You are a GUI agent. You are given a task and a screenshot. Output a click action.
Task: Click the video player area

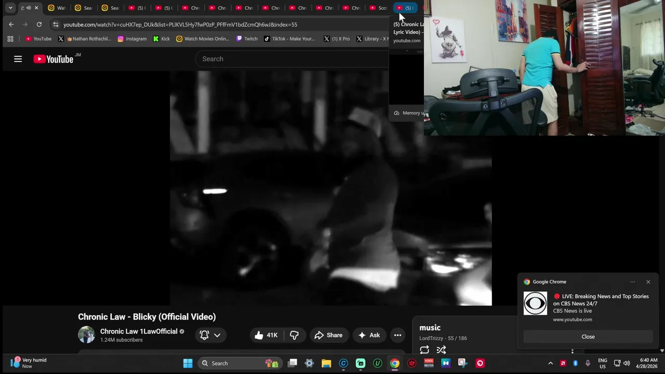pyautogui.click(x=330, y=188)
